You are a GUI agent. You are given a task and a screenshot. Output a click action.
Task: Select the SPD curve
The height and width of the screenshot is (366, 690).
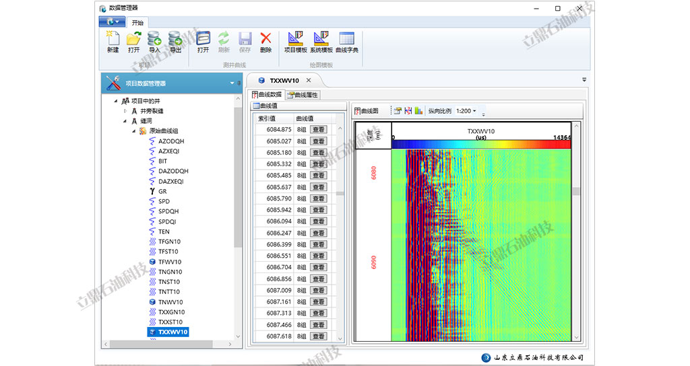pyautogui.click(x=164, y=201)
